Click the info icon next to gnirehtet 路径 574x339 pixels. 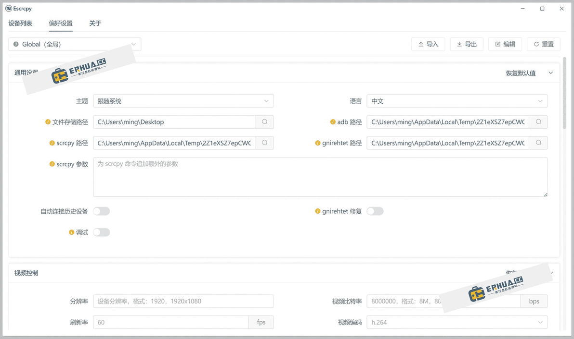click(318, 143)
